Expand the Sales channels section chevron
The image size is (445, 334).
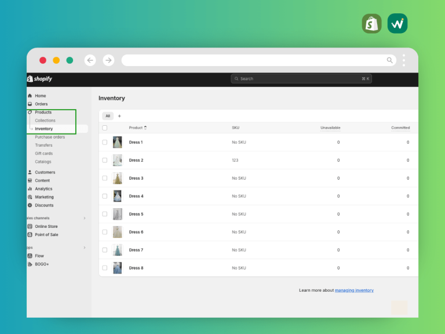point(85,218)
